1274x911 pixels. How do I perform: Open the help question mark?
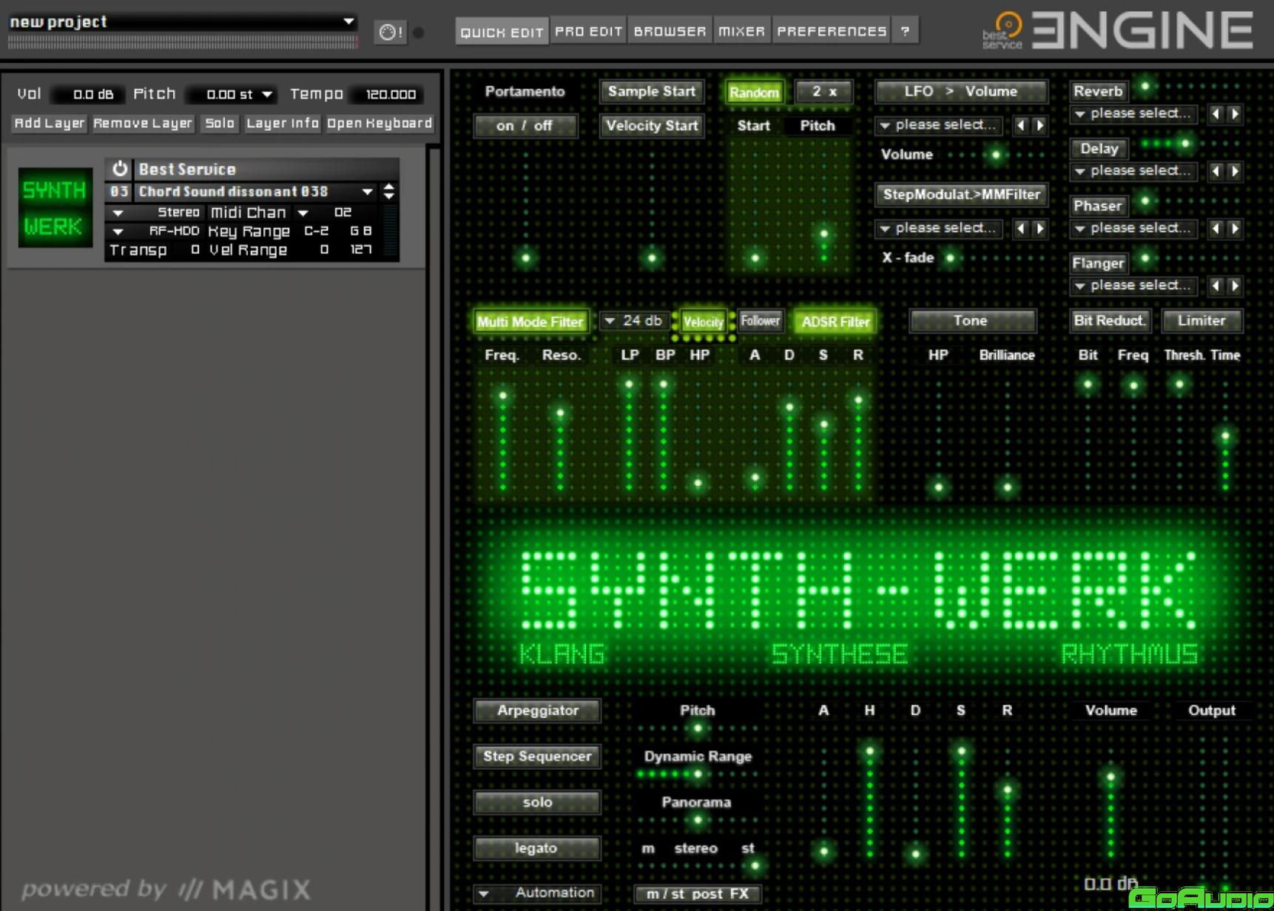pos(905,31)
